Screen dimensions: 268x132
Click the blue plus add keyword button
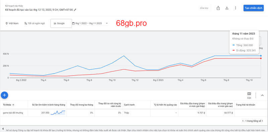click(x=4, y=95)
